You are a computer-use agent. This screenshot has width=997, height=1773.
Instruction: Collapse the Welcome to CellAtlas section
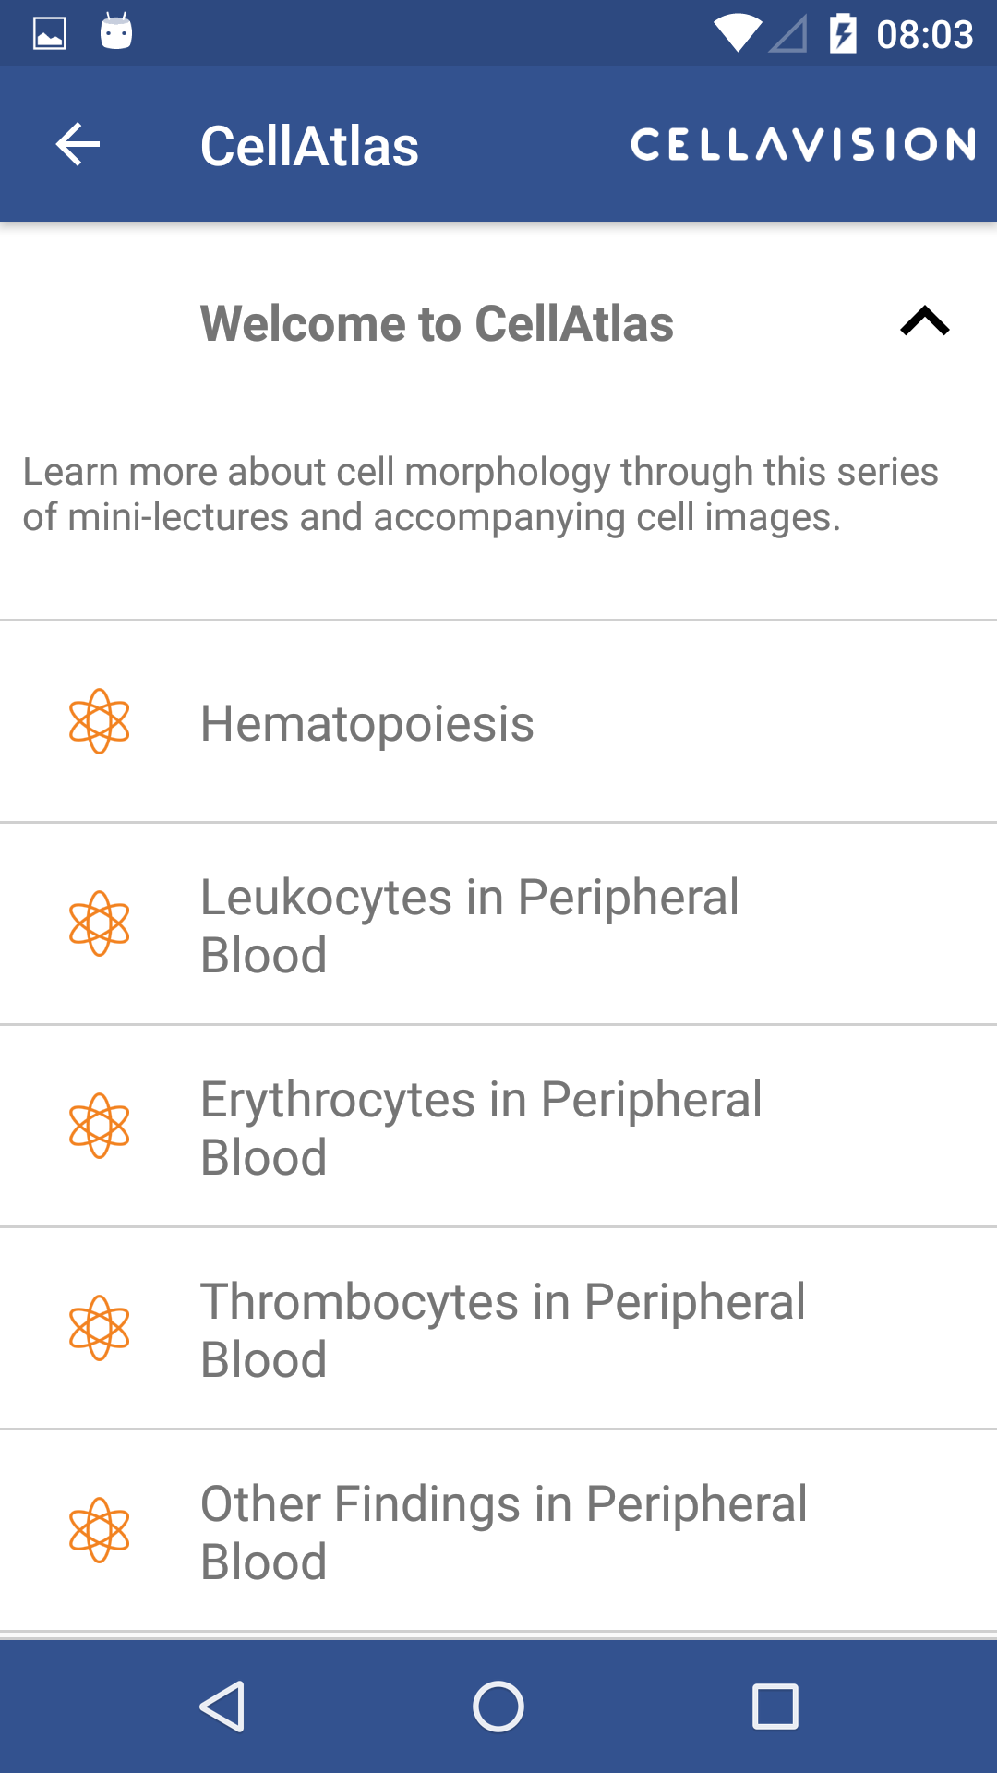(925, 321)
